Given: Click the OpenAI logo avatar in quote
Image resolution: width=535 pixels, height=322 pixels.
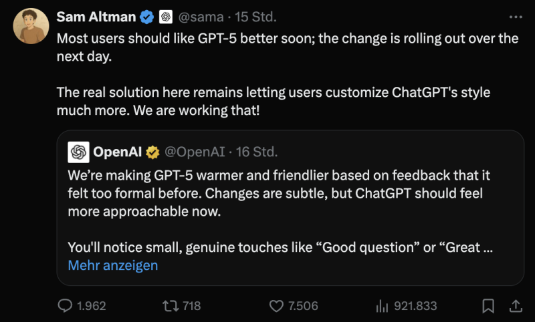Looking at the screenshot, I should [78, 152].
